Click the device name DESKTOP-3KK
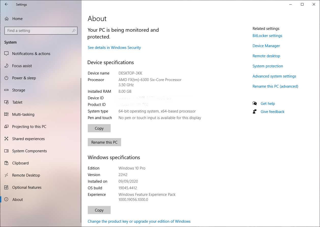 pos(130,73)
